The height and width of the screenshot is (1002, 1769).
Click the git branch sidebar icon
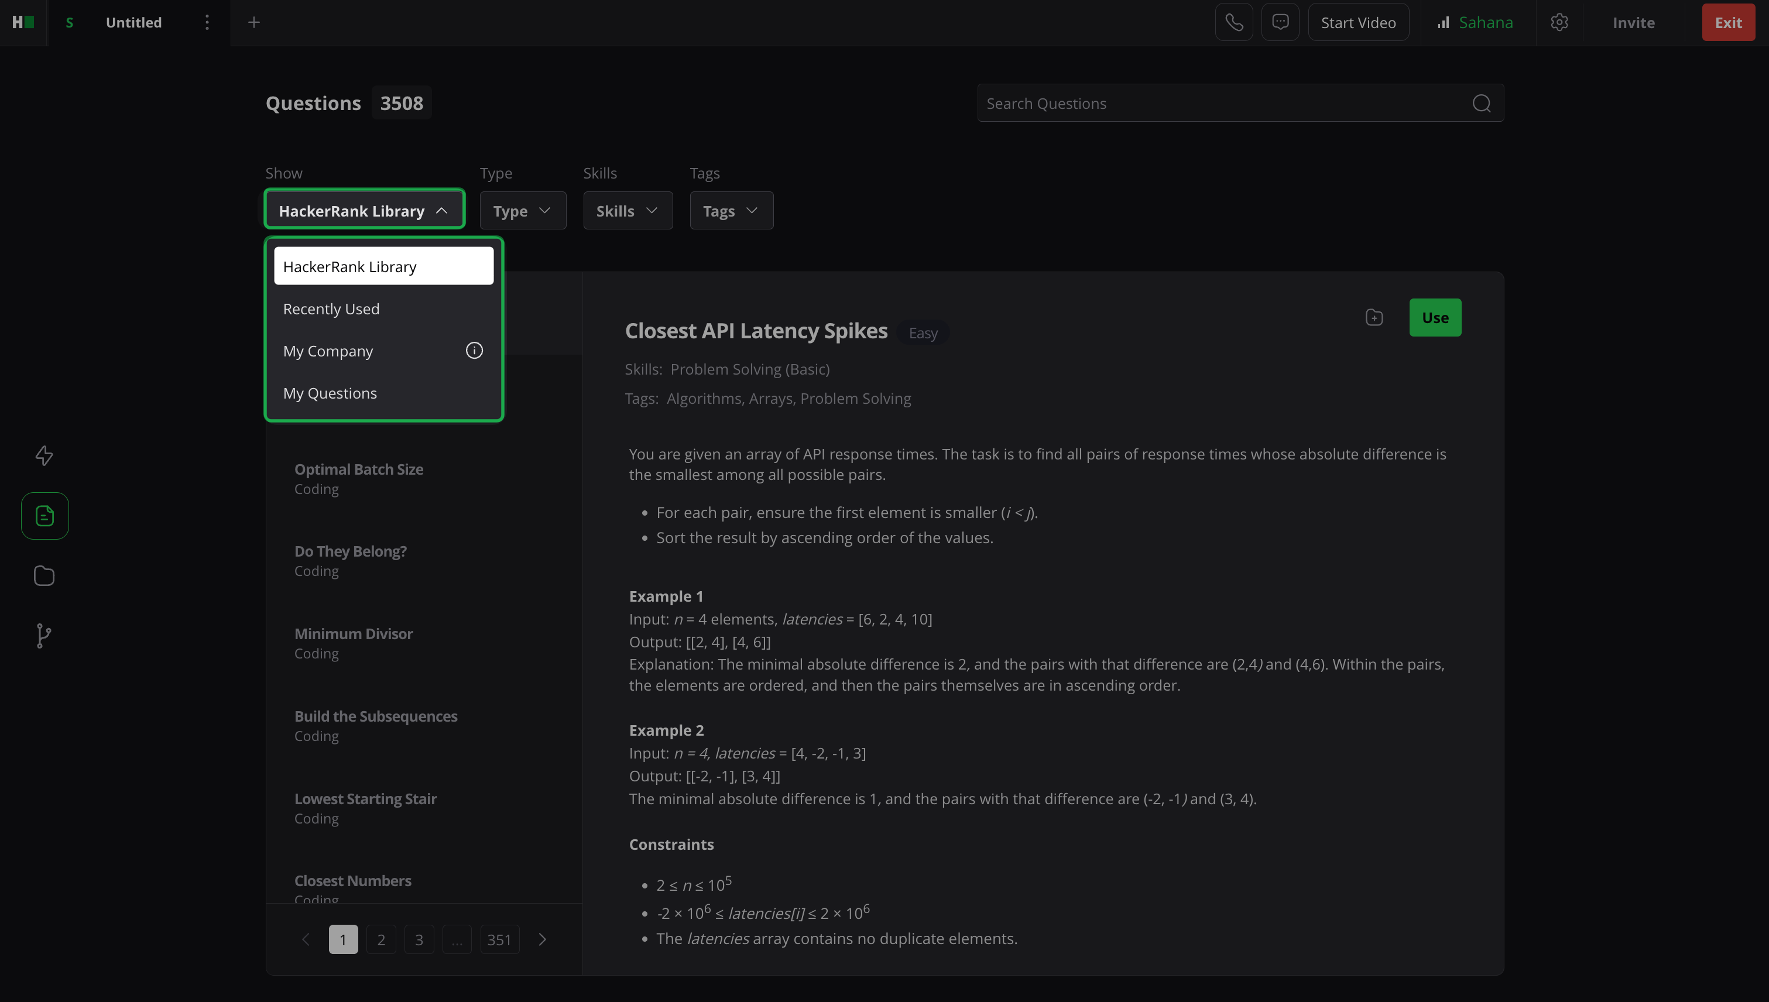(43, 635)
